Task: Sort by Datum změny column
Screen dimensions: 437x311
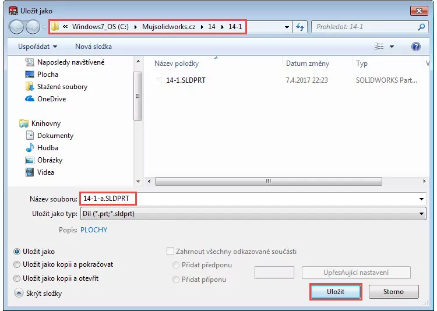Action: click(x=308, y=63)
